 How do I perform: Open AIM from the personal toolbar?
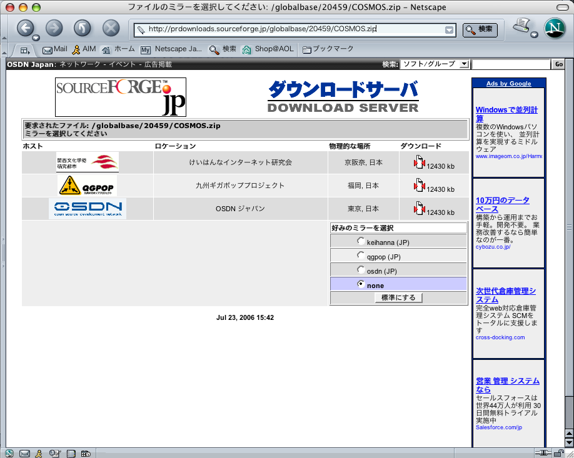pos(84,49)
